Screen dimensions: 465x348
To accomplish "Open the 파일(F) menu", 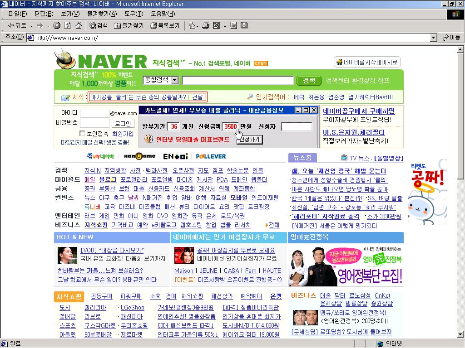I will pyautogui.click(x=18, y=14).
